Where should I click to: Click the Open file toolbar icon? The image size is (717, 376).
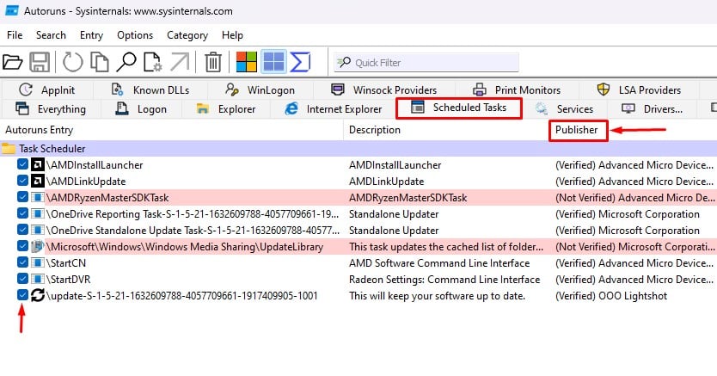coord(12,62)
